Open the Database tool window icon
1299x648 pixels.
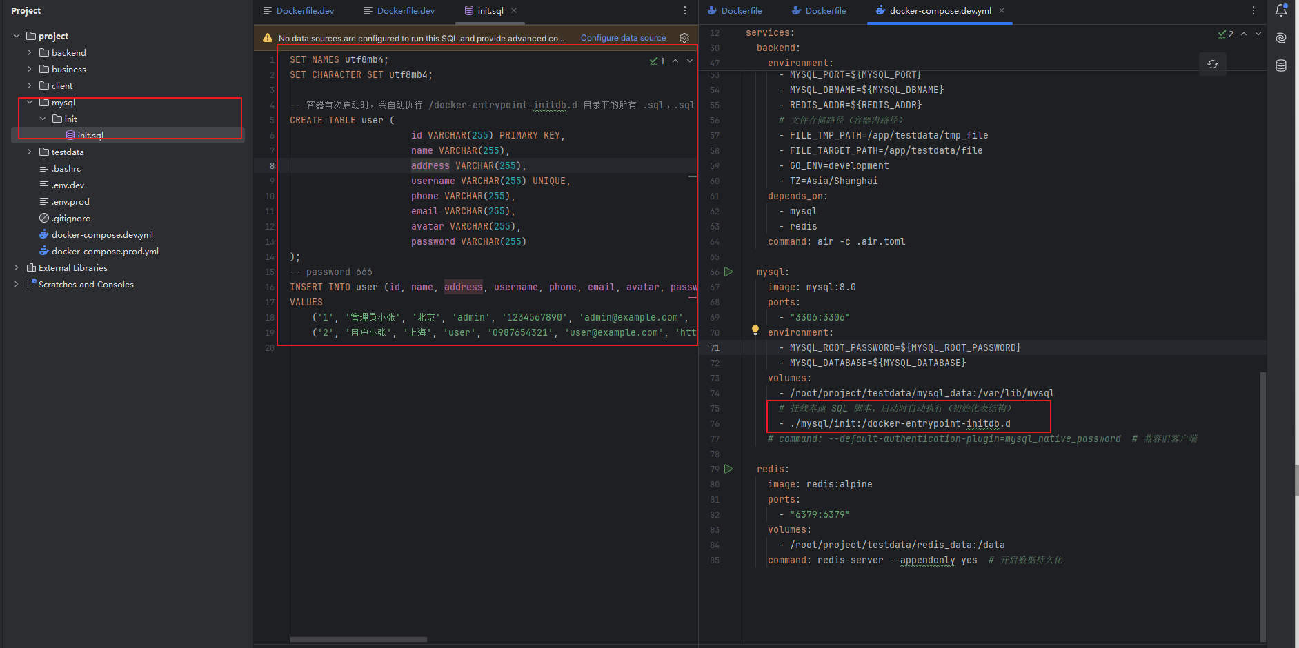click(x=1281, y=65)
